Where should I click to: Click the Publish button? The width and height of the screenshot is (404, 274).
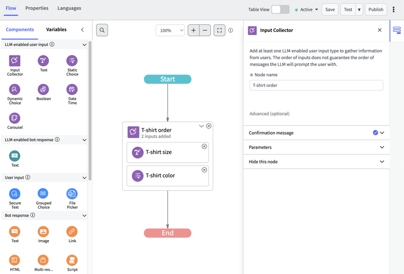tap(376, 10)
